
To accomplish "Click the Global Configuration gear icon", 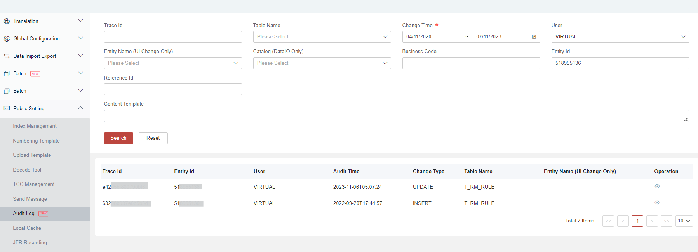I will pos(7,39).
